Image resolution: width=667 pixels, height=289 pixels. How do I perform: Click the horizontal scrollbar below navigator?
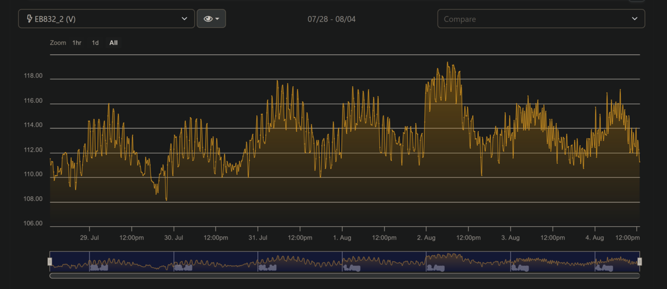[345, 276]
